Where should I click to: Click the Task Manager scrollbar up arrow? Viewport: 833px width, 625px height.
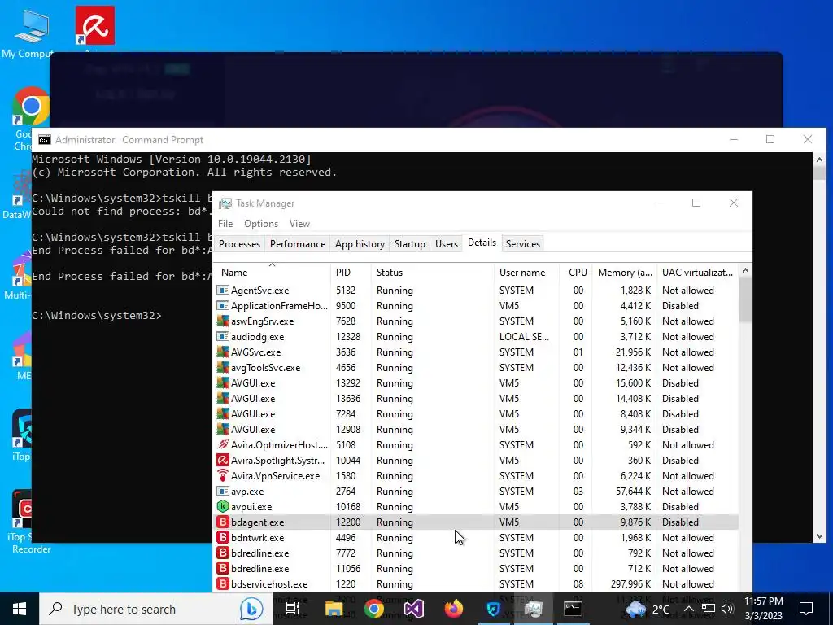[x=745, y=270]
